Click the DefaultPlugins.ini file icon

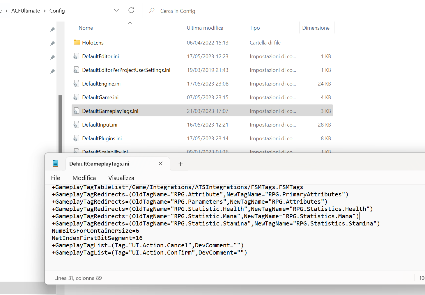pyautogui.click(x=76, y=138)
